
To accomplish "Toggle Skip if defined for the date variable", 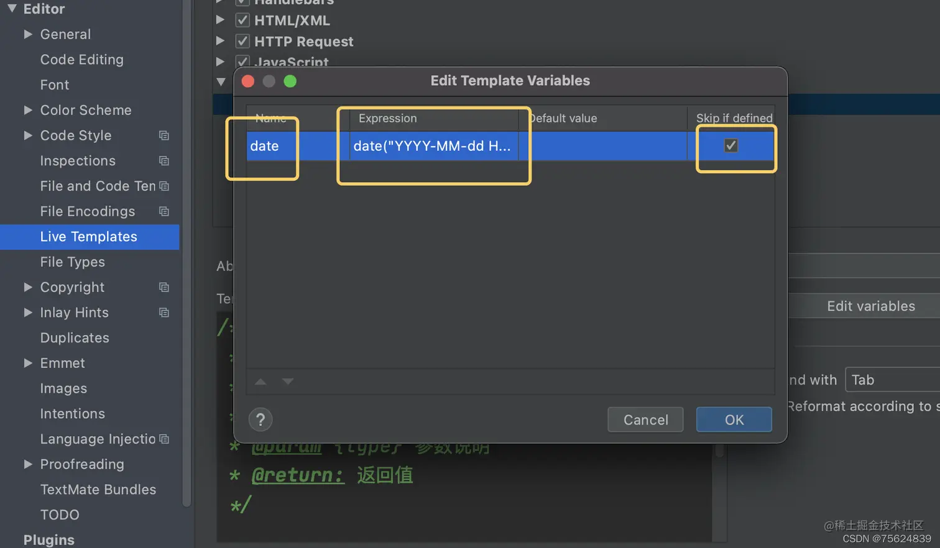I will pos(731,145).
